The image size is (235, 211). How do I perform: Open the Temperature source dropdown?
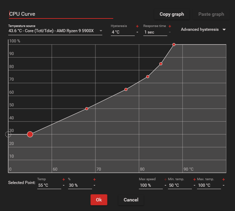point(55,31)
